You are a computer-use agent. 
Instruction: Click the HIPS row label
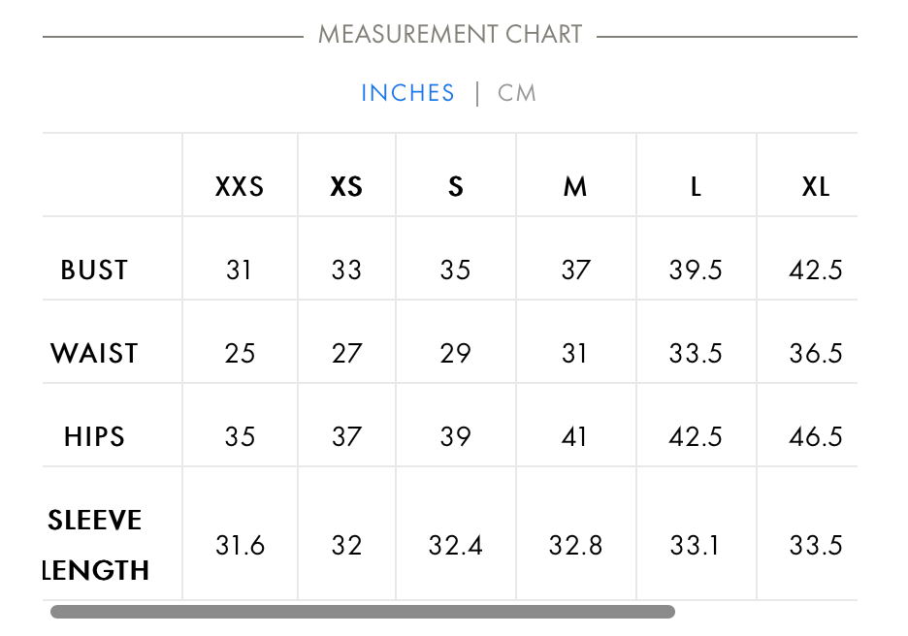point(94,436)
